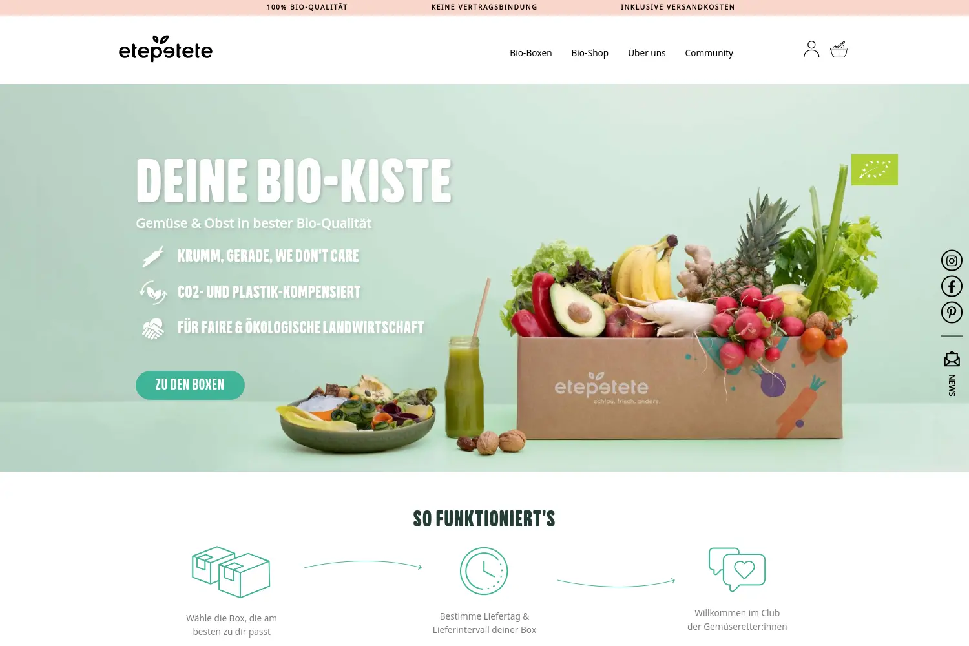Click the carrot icon beside Krumm, gerade
This screenshot has width=969, height=646.
pos(153,256)
